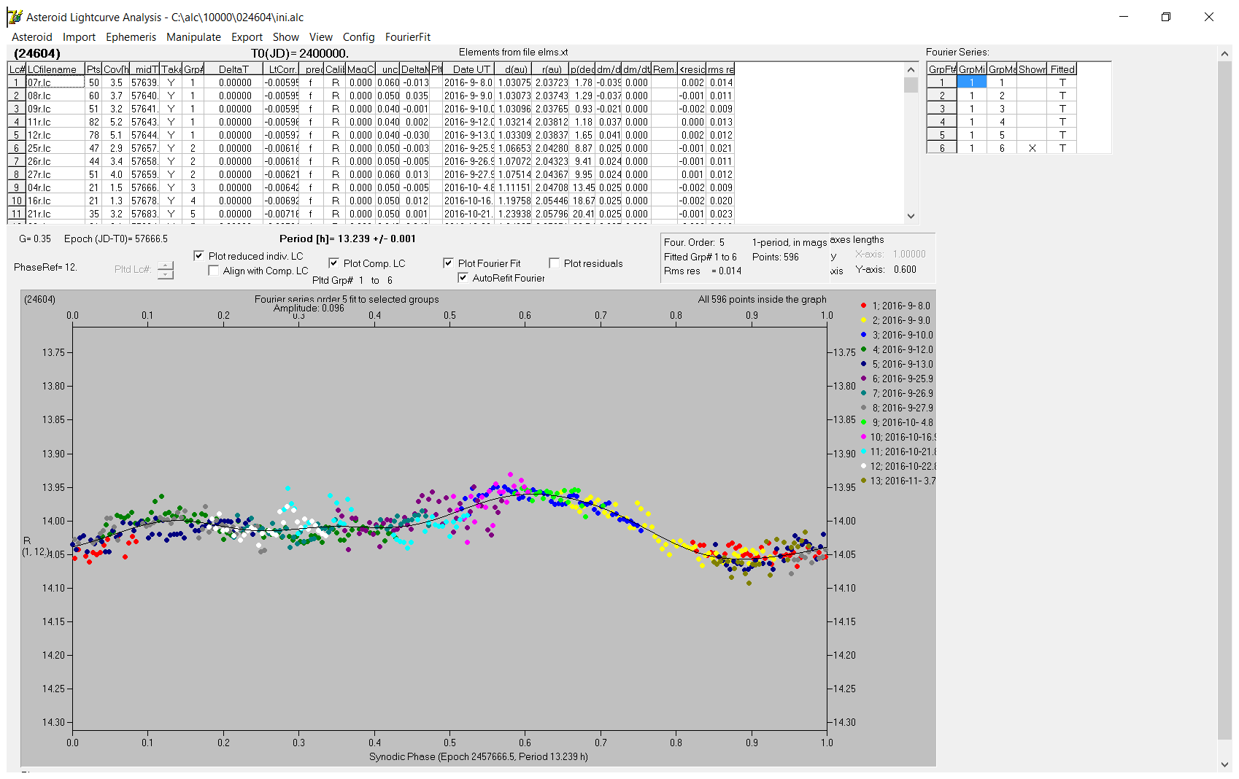Click red legend dot for 2016-9-8.0

tap(863, 306)
